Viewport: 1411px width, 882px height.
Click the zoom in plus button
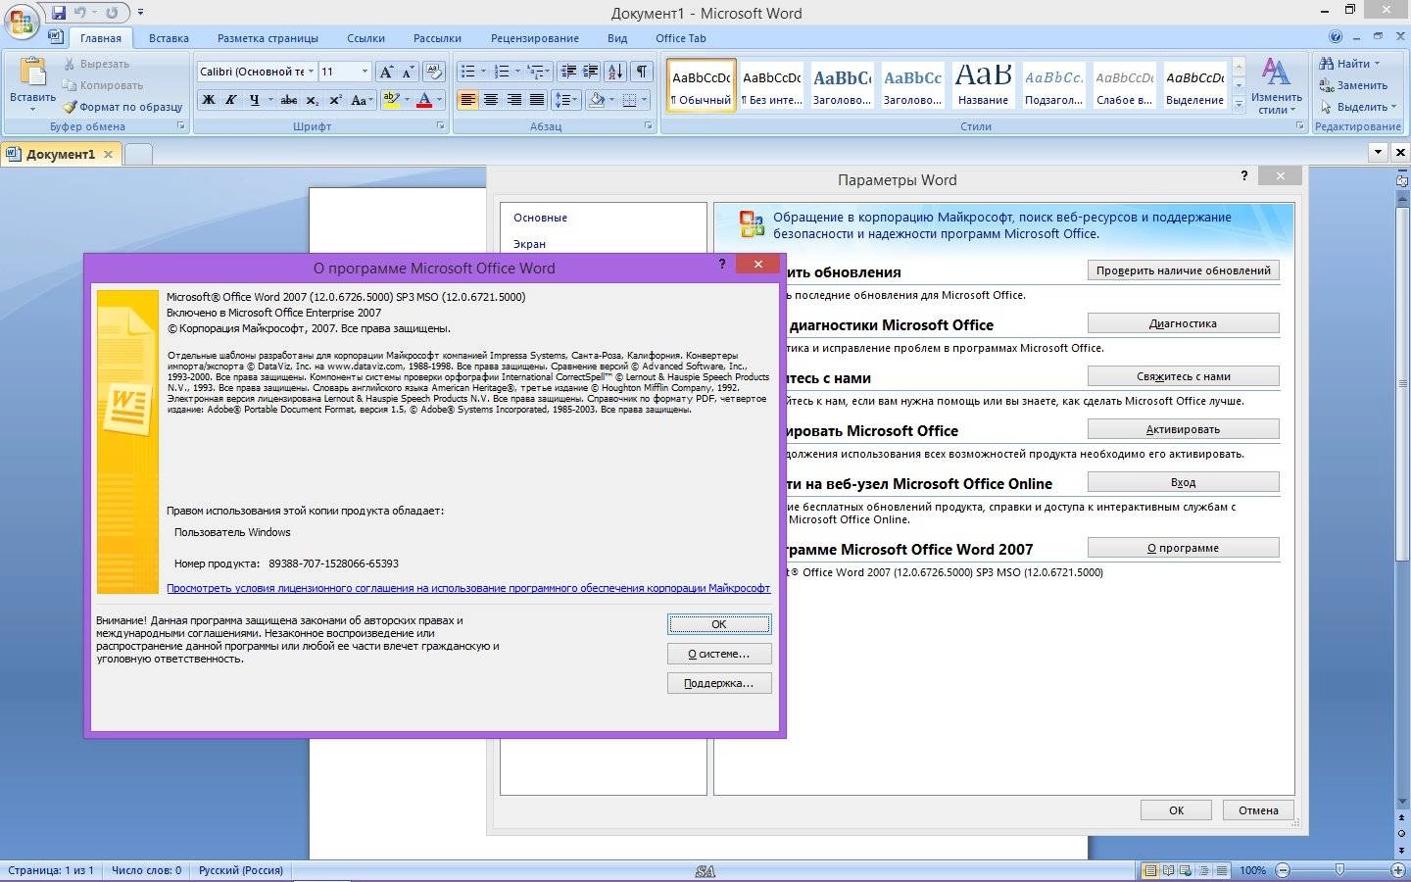pyautogui.click(x=1398, y=870)
